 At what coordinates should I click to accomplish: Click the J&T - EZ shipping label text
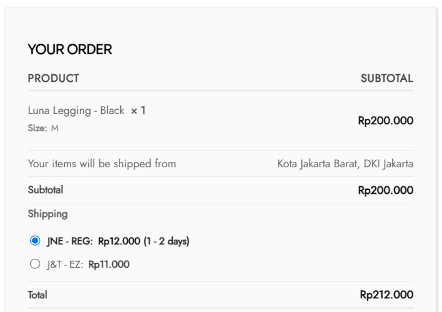pyautogui.click(x=65, y=264)
